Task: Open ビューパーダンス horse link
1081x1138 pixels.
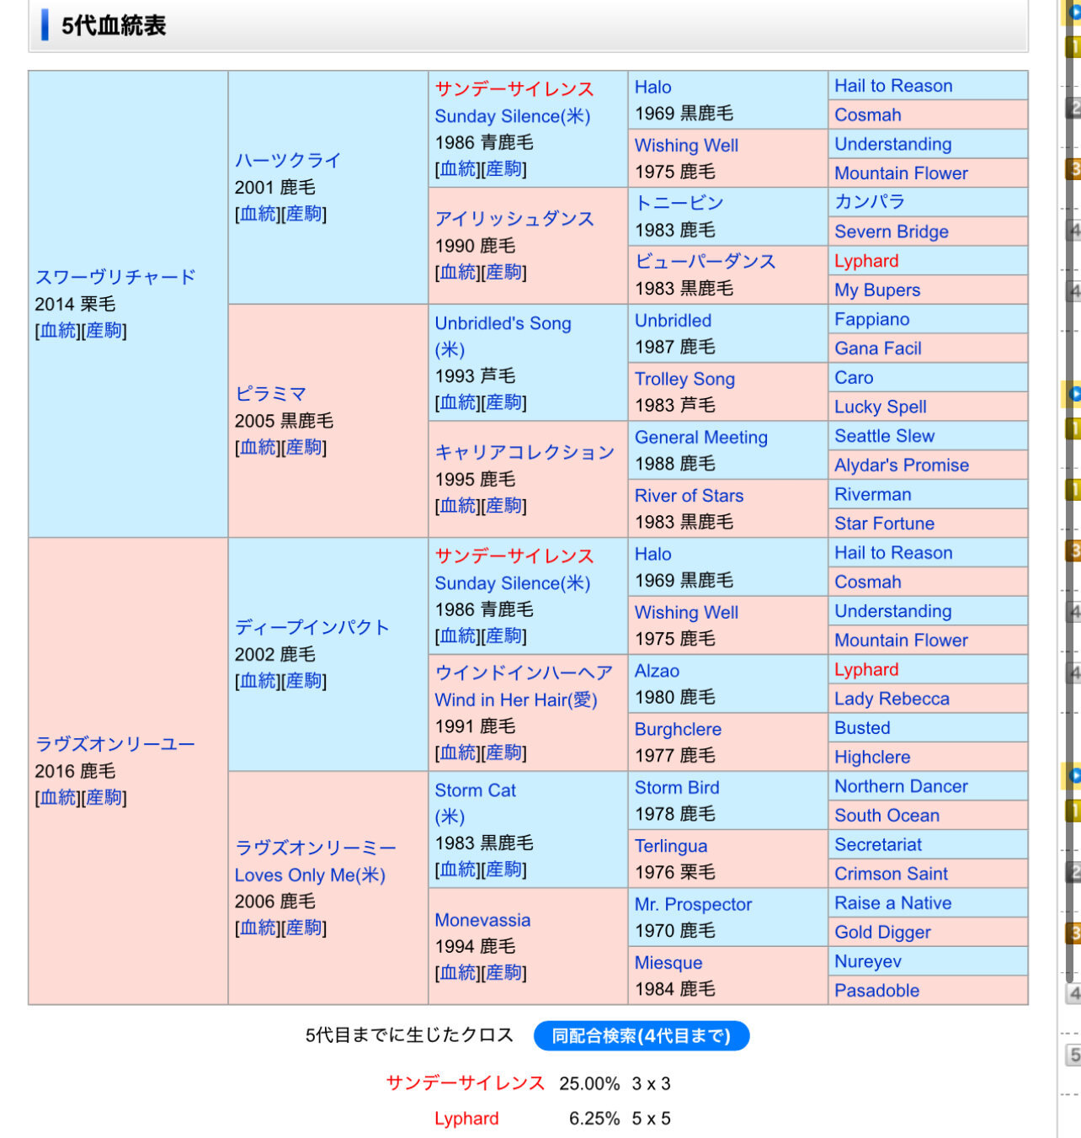Action: [706, 261]
